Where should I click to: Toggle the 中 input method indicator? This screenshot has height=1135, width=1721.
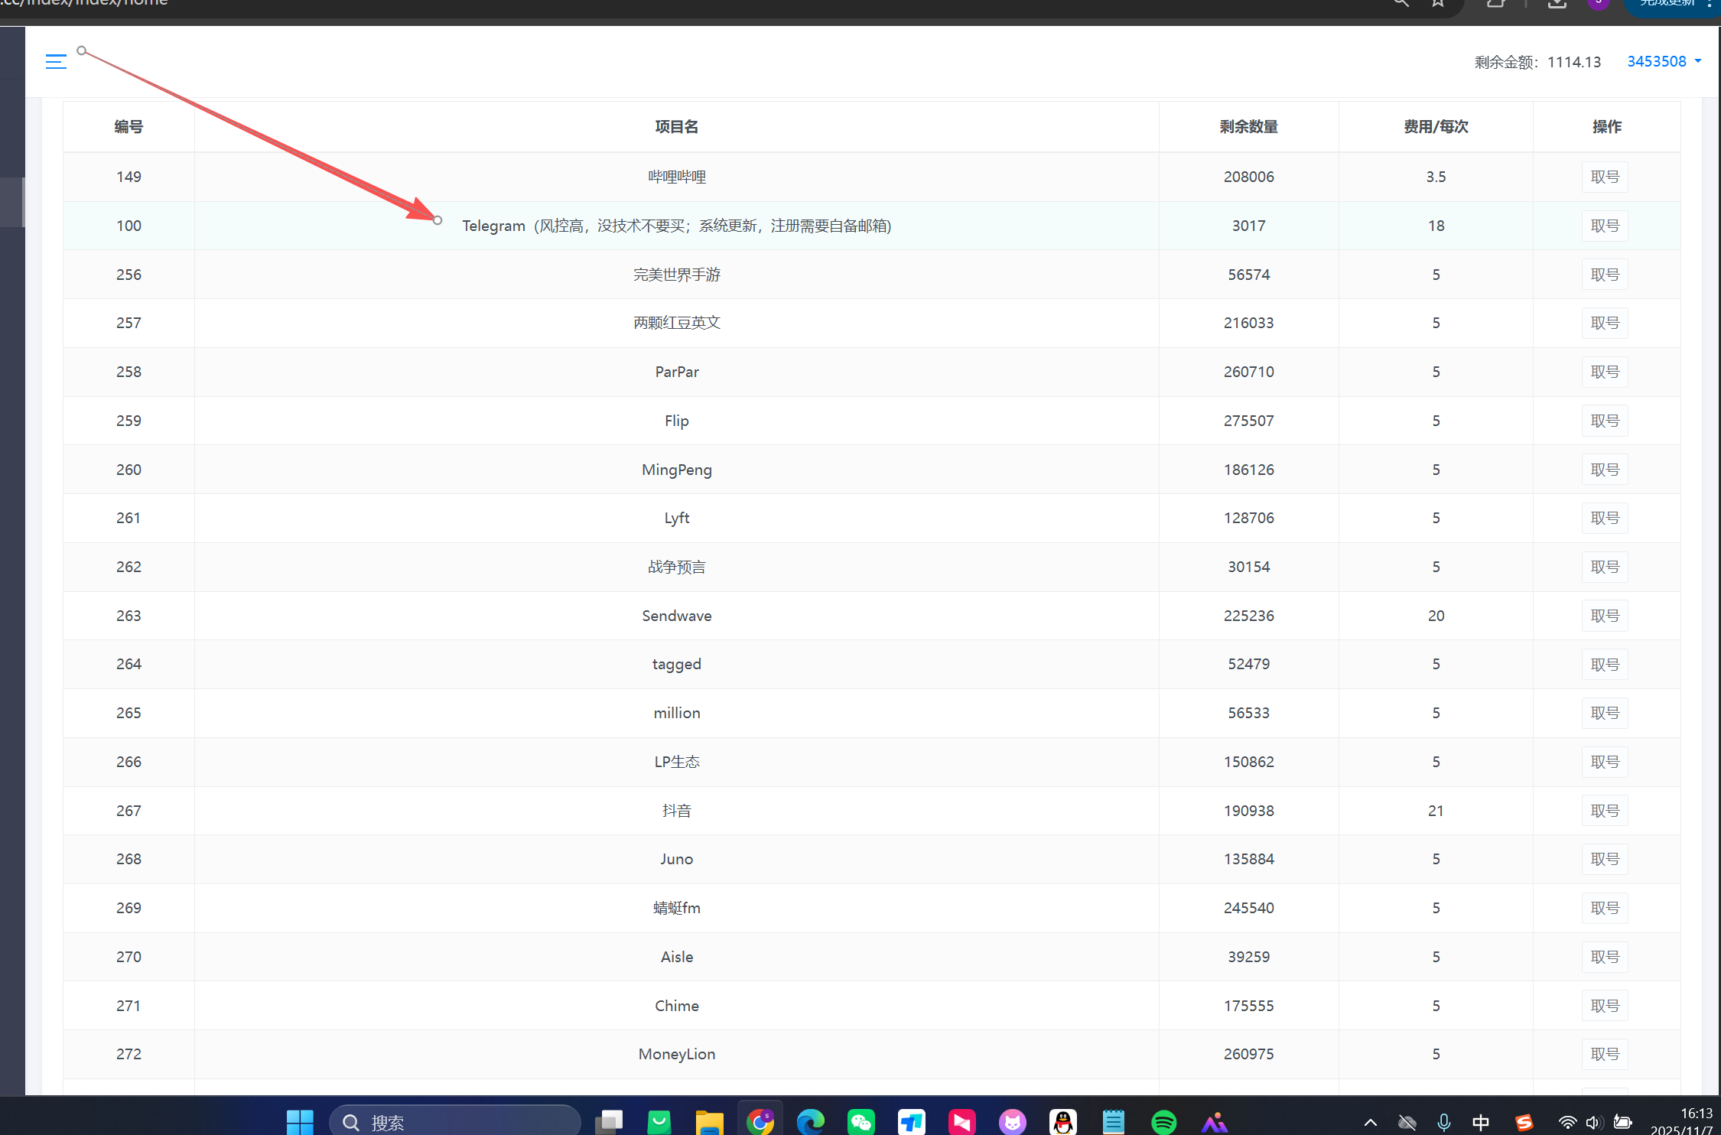tap(1480, 1122)
